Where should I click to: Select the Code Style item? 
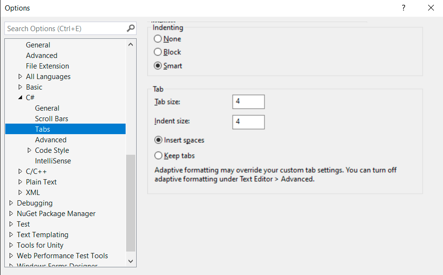pos(52,150)
